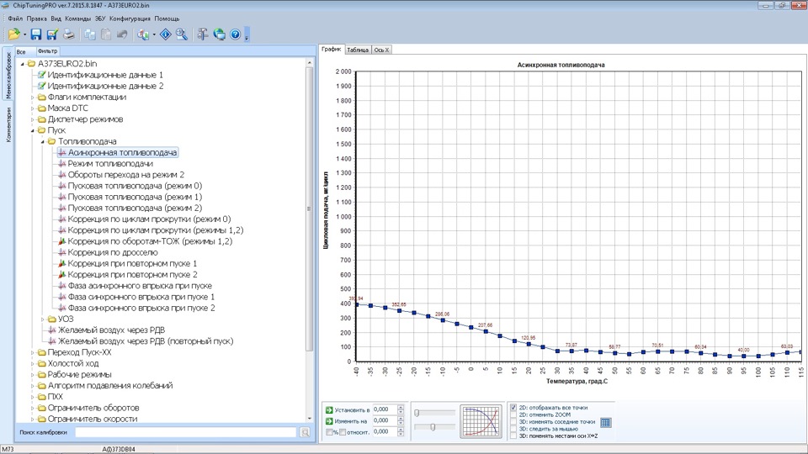Click the curve graph preview icon
Viewport: 808px width, 454px height.
(481, 421)
